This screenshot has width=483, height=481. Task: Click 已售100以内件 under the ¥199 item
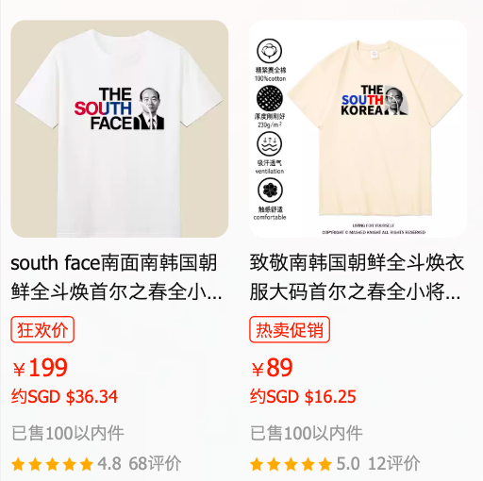coord(68,434)
